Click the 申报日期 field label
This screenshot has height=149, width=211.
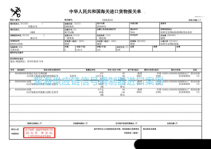point(134,24)
